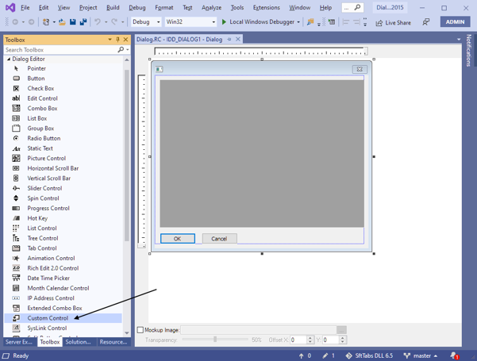Open the File menu
Image resolution: width=477 pixels, height=361 pixels.
(x=25, y=8)
